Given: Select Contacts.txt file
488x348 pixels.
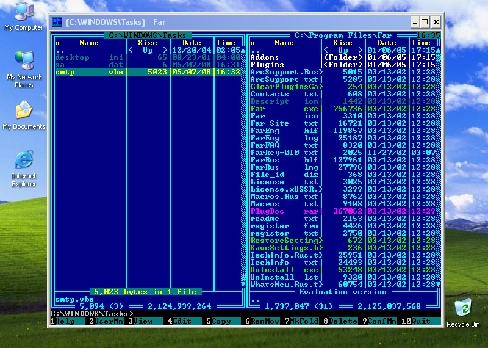Looking at the screenshot, I should [x=343, y=94].
